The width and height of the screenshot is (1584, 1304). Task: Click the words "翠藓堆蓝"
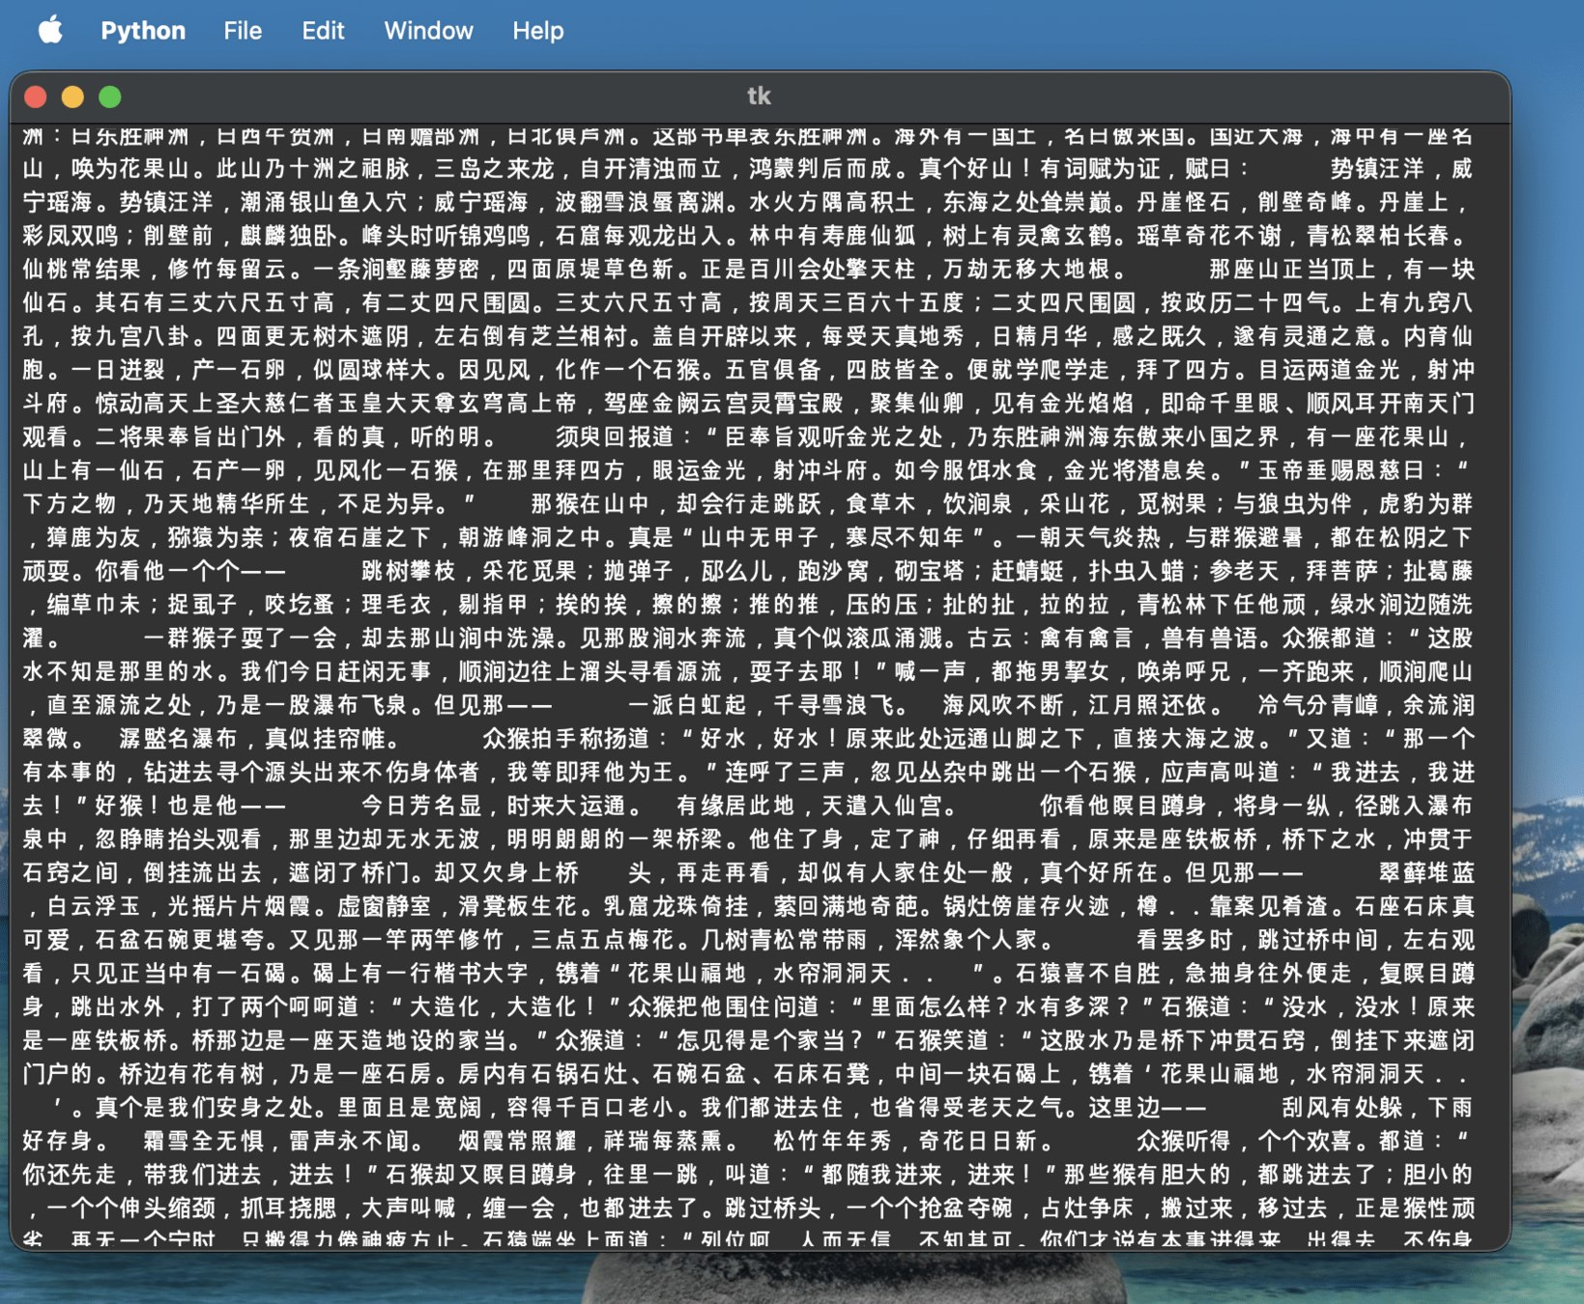coord(1426,873)
